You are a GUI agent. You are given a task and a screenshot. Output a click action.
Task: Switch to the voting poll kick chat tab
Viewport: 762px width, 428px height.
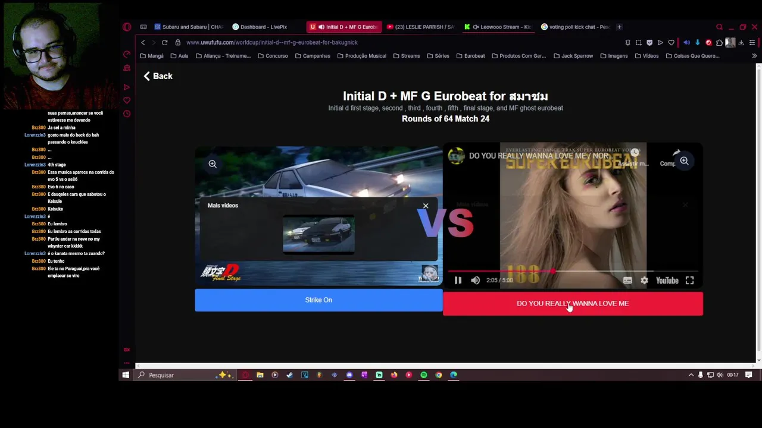coord(575,27)
